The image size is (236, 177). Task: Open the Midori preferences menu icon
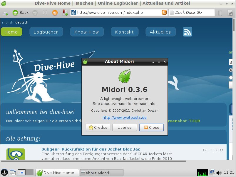point(230,13)
